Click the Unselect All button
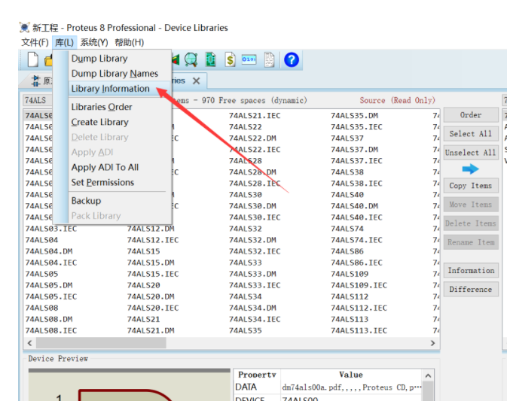Viewport: 507px width, 401px height. pyautogui.click(x=471, y=153)
